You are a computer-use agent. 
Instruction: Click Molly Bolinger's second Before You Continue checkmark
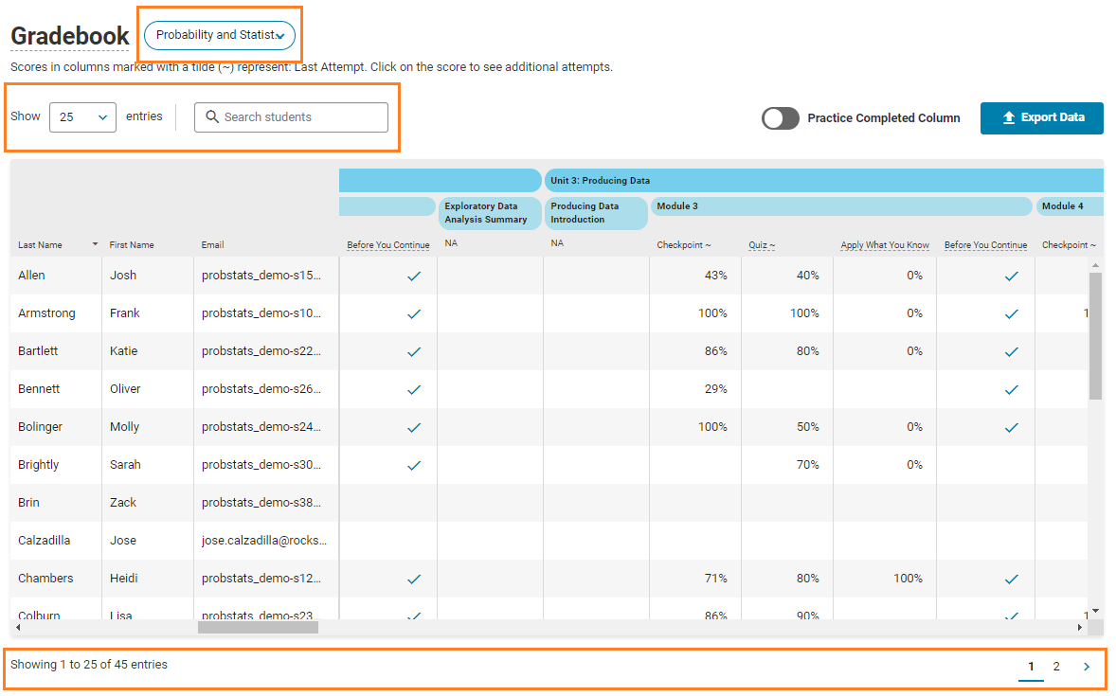(1011, 427)
